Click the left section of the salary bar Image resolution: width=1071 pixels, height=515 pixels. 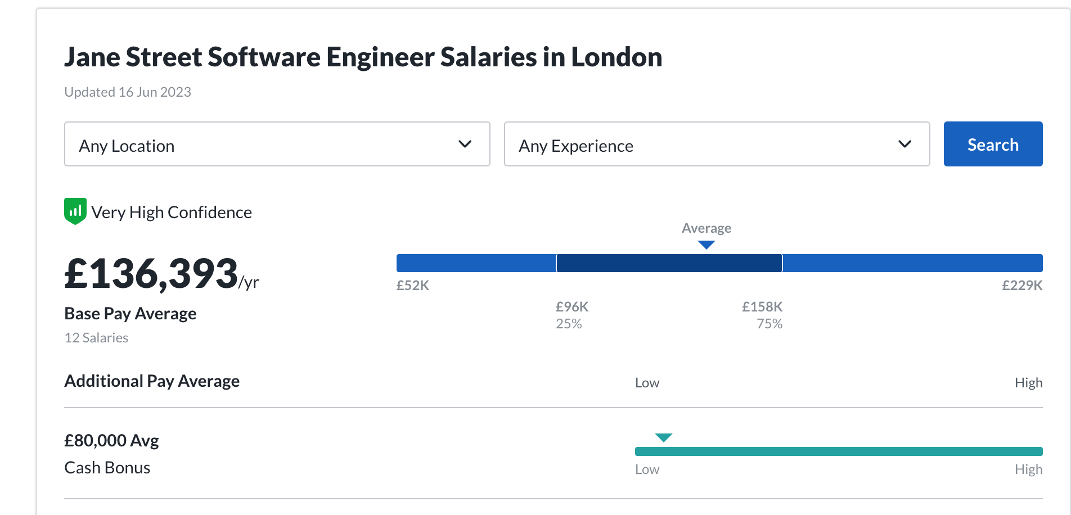[x=476, y=263]
